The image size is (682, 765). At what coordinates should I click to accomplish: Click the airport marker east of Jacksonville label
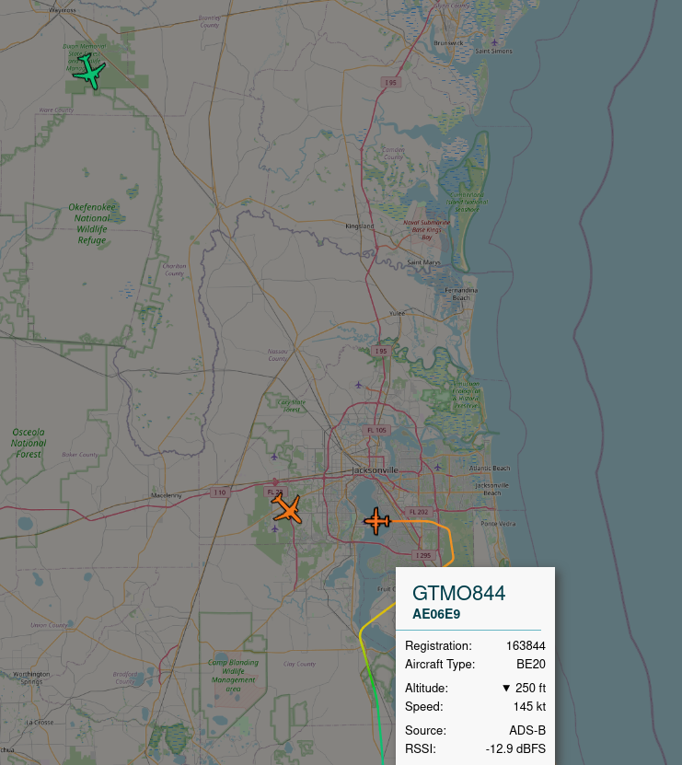tap(437, 468)
